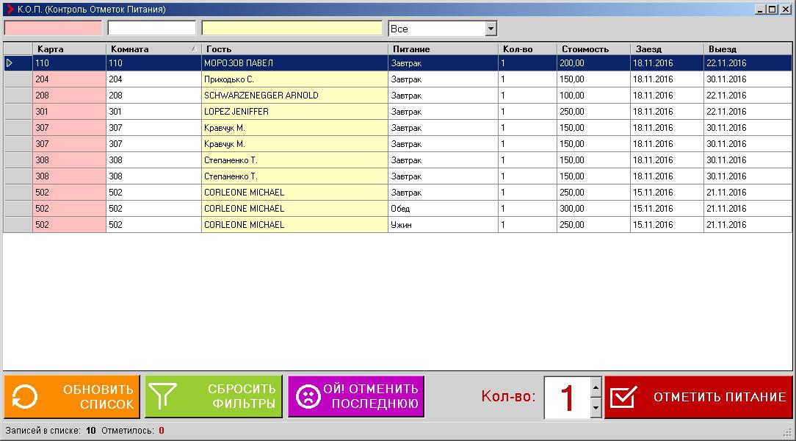This screenshot has height=441, width=796.
Task: Click the white room filter field
Action: [151, 28]
